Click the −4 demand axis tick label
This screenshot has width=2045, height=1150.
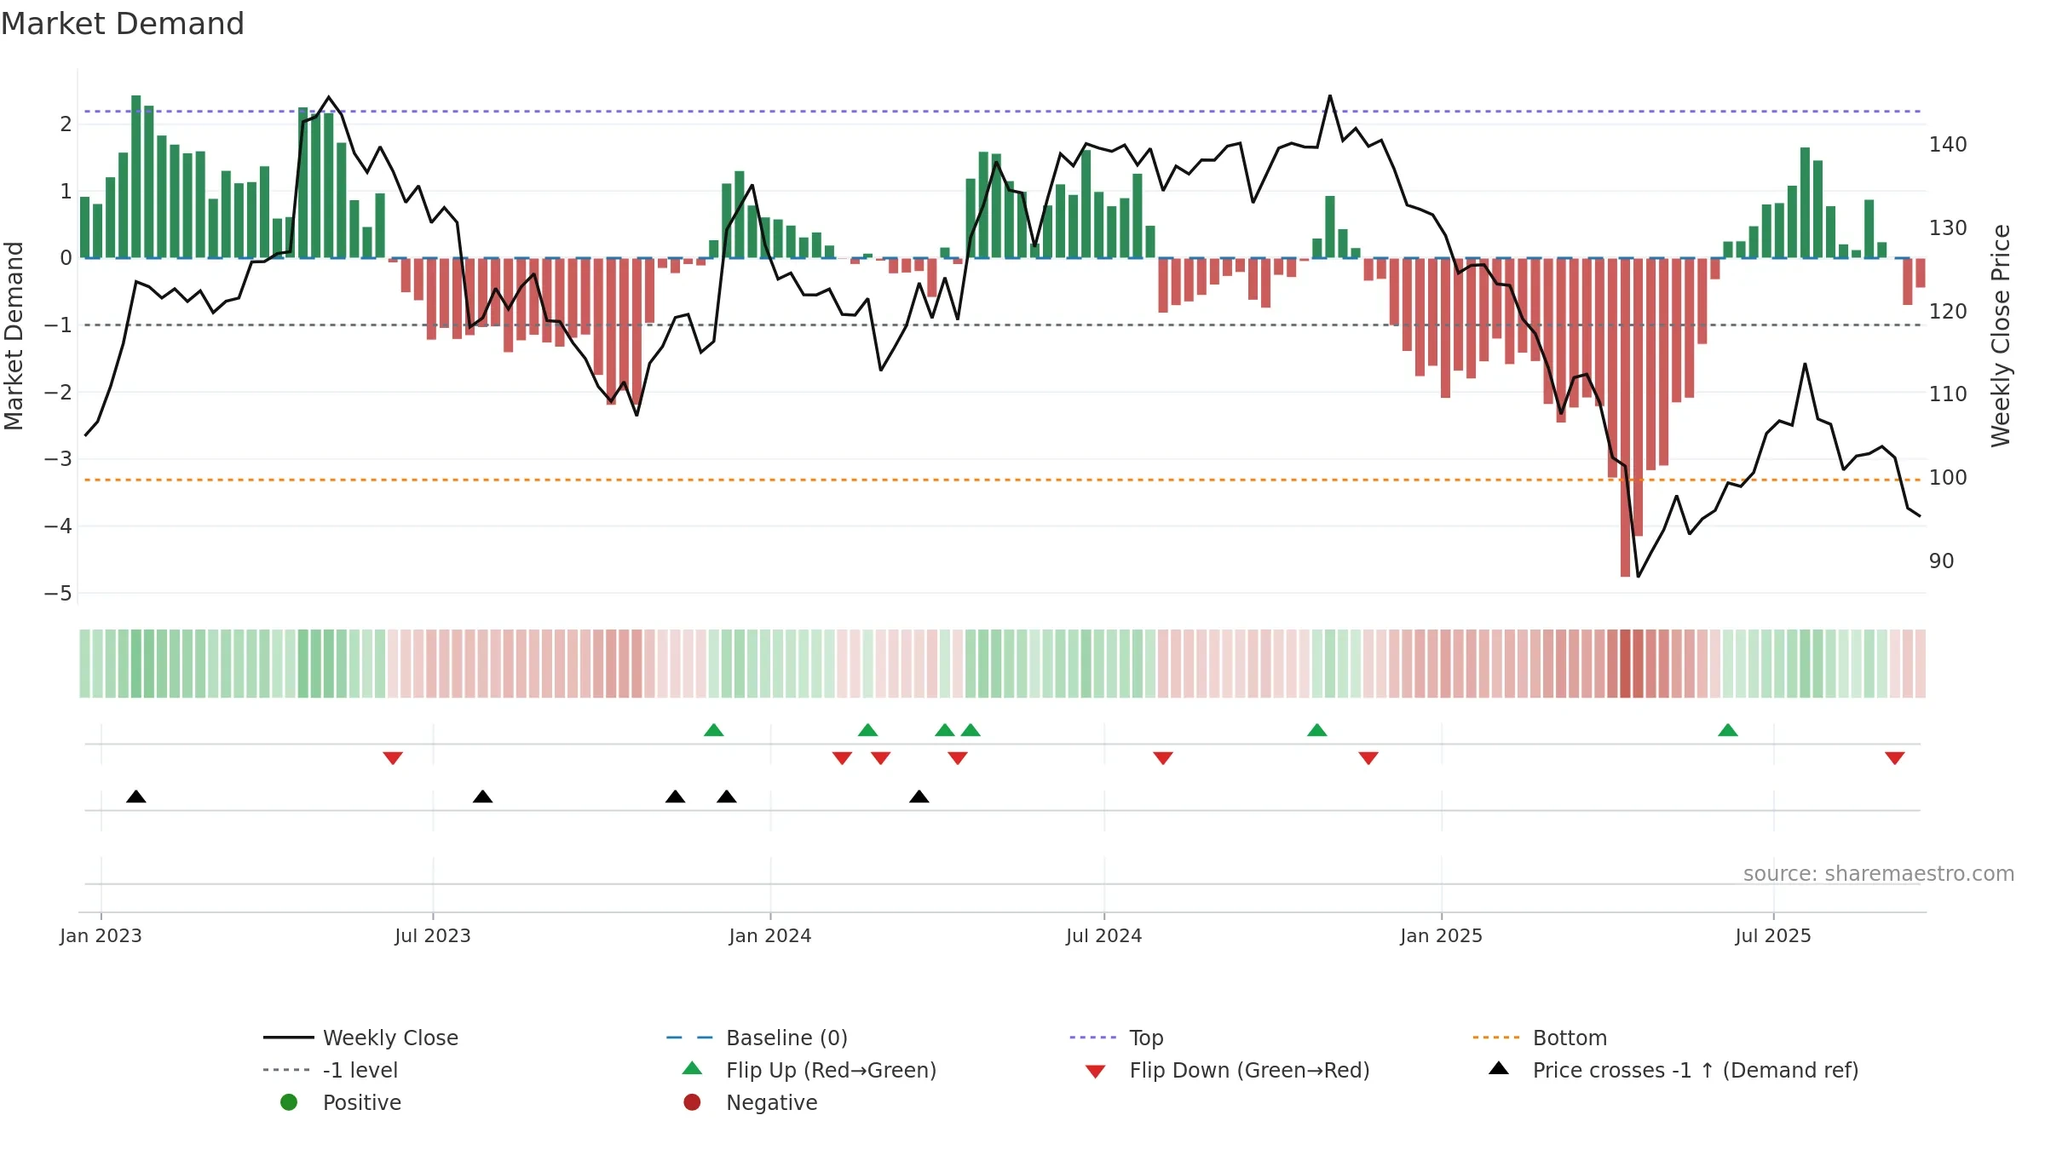coord(58,526)
